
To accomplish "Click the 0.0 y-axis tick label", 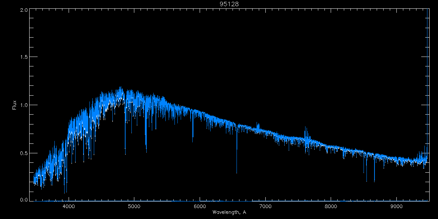I will pyautogui.click(x=24, y=200).
